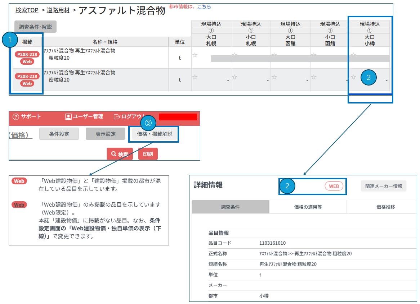This screenshot has height=304, width=420.
Task: Click P208-218 badge in 密粒度20 row
Action: coord(27,77)
